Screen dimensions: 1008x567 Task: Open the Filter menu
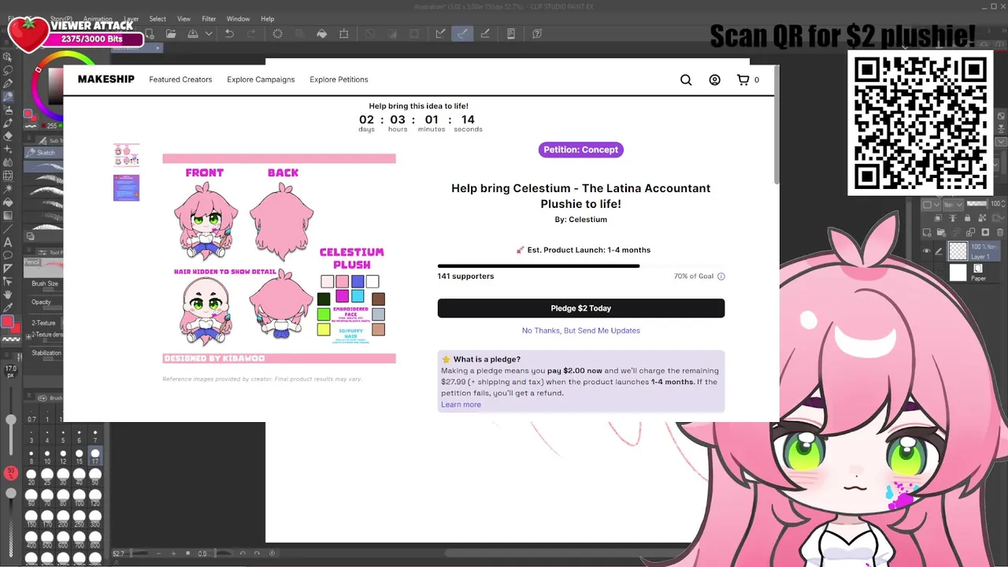coord(209,19)
